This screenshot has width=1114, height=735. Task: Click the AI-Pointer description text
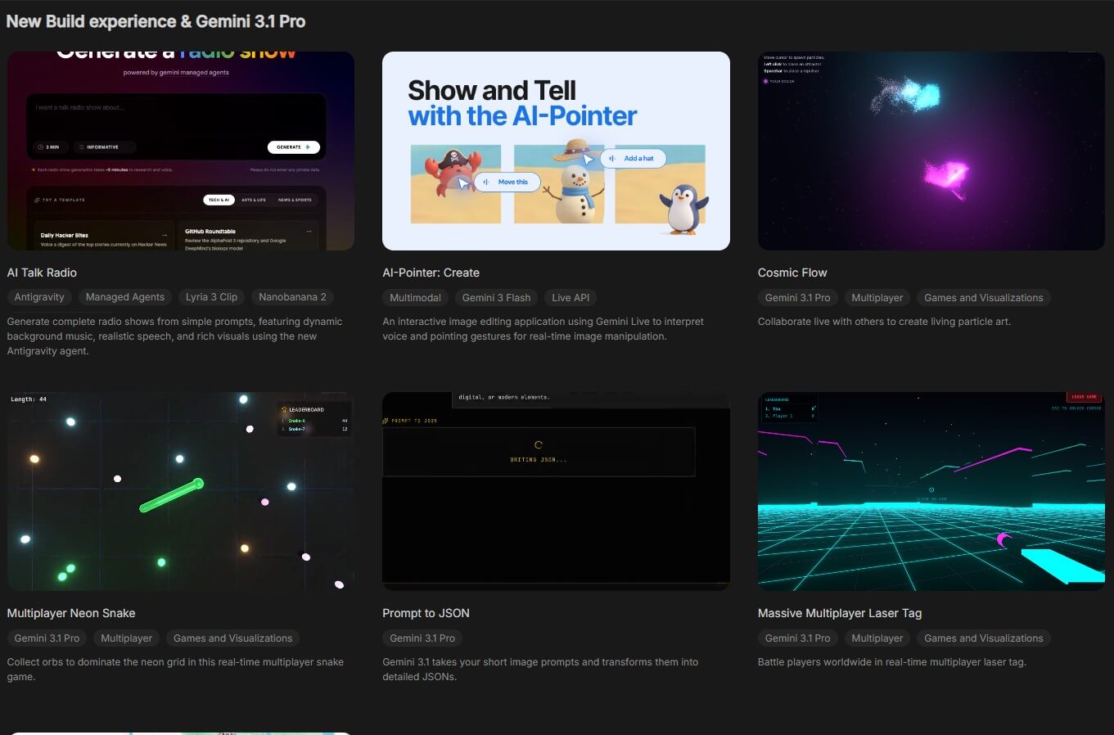point(543,329)
